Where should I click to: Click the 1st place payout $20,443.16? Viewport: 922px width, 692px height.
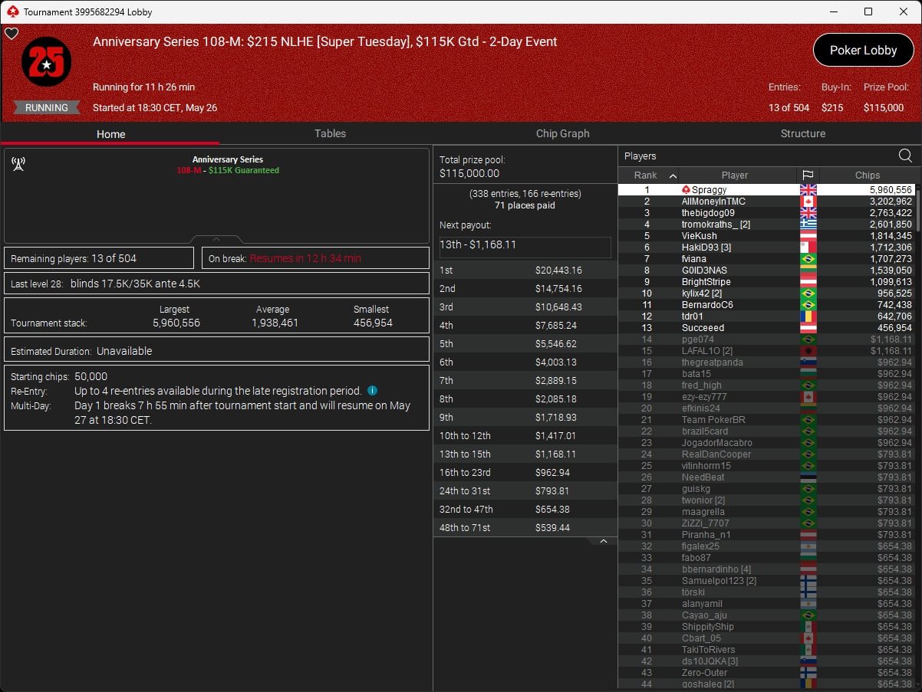click(x=558, y=270)
